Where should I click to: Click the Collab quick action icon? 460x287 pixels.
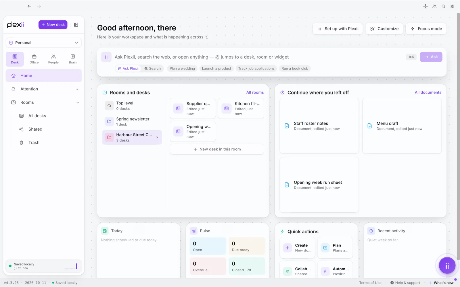click(287, 271)
